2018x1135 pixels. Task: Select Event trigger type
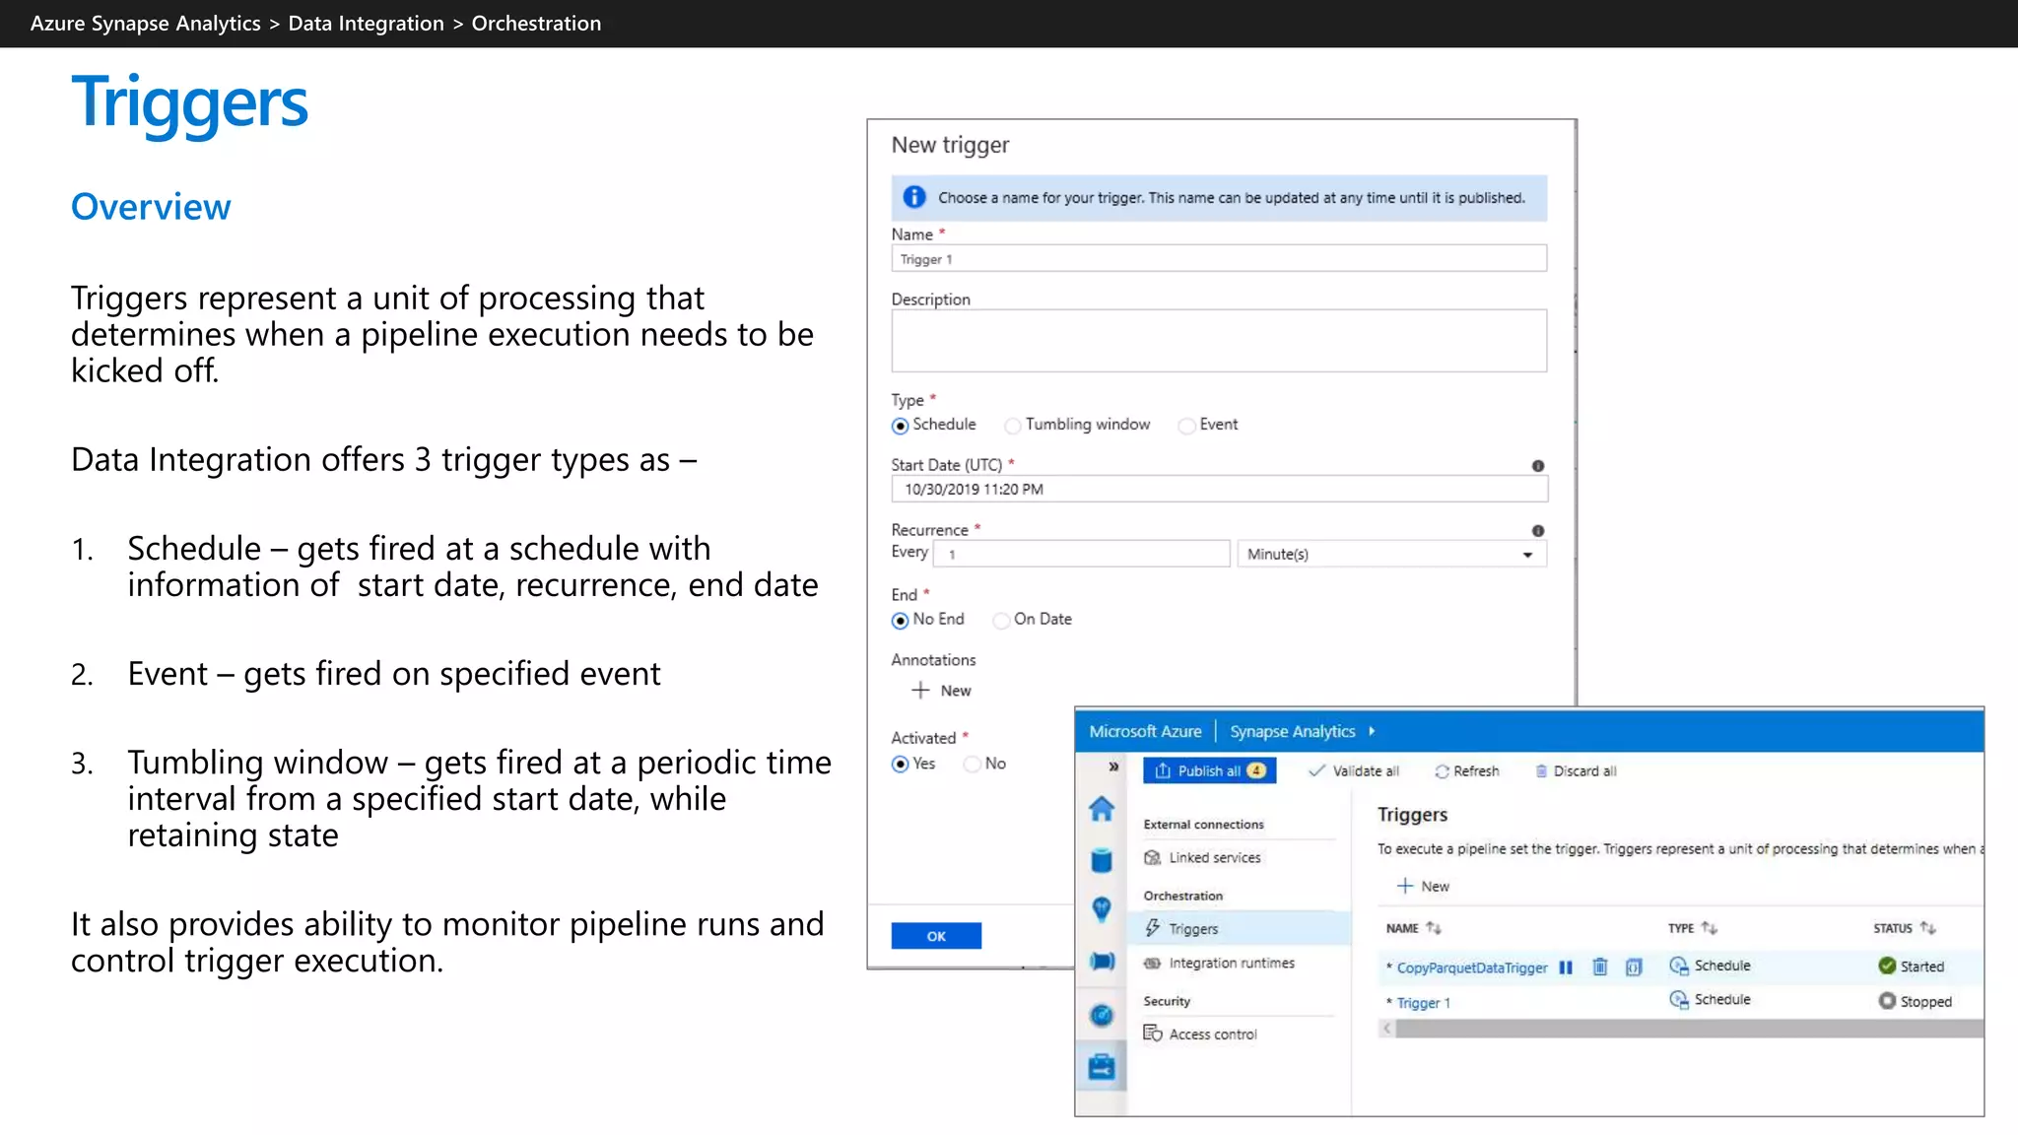pyautogui.click(x=1186, y=426)
